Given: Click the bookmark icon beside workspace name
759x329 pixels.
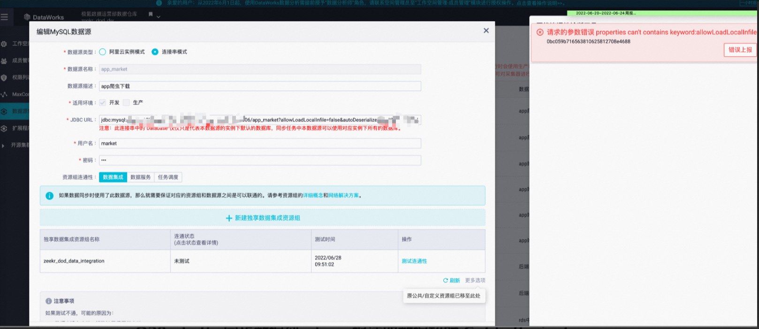Looking at the screenshot, I should pos(151,15).
